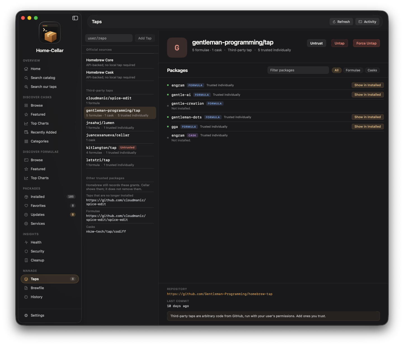Click the Untap button
The image size is (404, 346).
pyautogui.click(x=339, y=43)
